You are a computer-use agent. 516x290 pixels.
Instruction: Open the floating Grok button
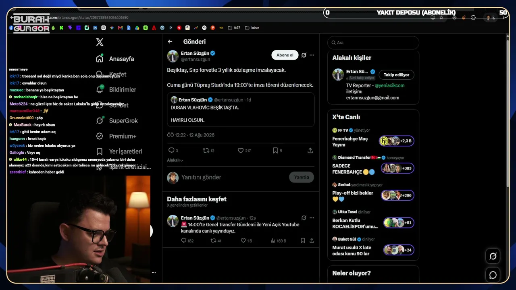click(493, 256)
